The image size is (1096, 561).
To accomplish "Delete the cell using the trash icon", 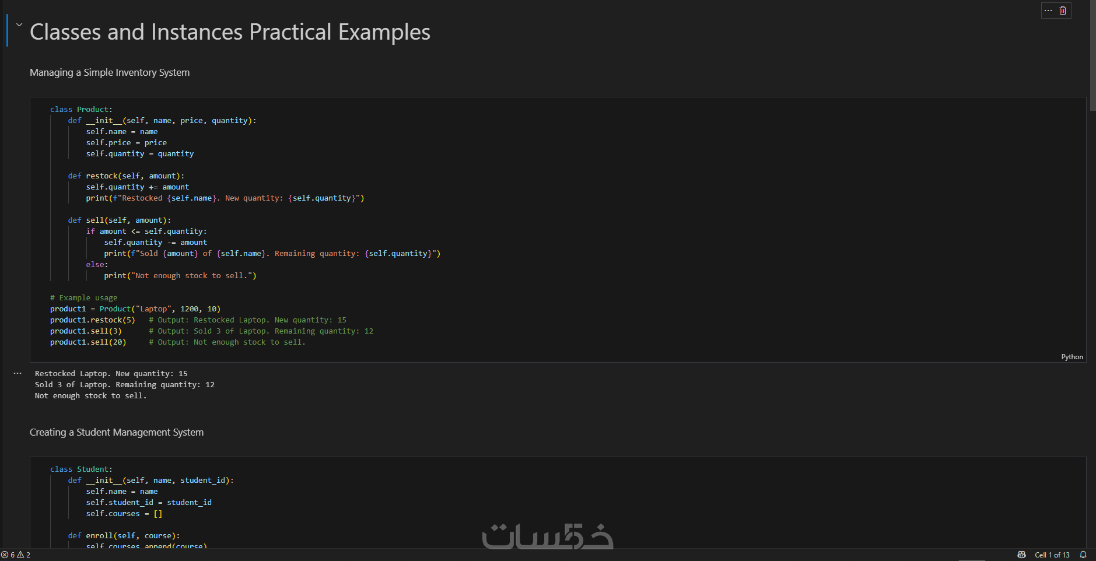I will pos(1063,10).
